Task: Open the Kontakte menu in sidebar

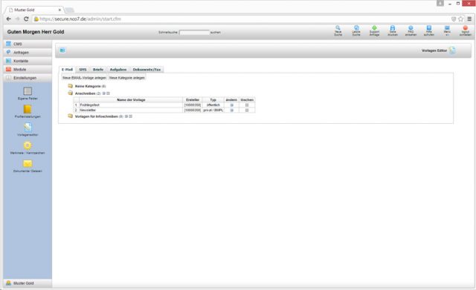Action: pyautogui.click(x=28, y=61)
